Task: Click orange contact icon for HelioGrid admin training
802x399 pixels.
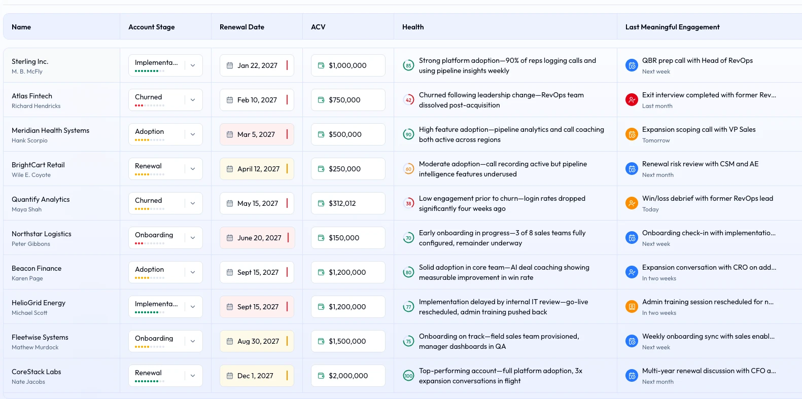Action: click(632, 307)
